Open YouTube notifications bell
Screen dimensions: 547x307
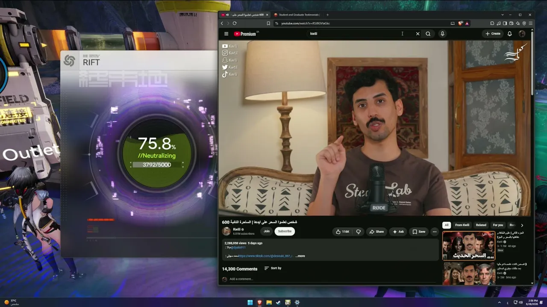(509, 34)
